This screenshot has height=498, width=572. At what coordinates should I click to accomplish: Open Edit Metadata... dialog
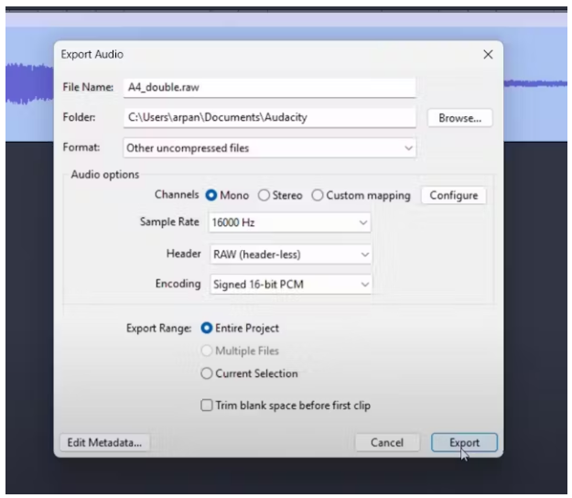tap(105, 443)
